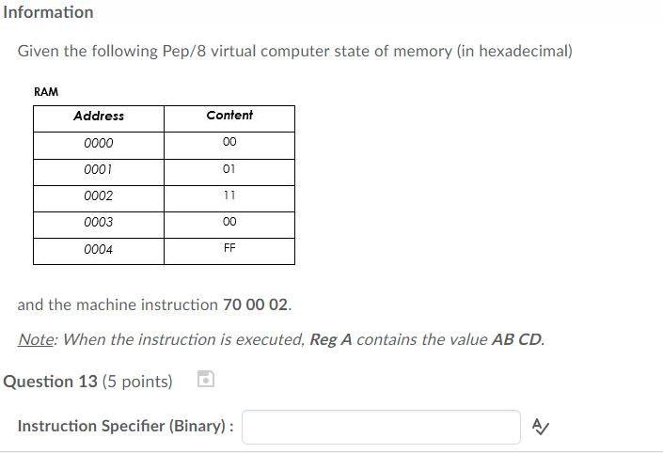The width and height of the screenshot is (663, 453).
Task: Click the Instruction Specifier (Binary) input field
Action: [x=381, y=427]
